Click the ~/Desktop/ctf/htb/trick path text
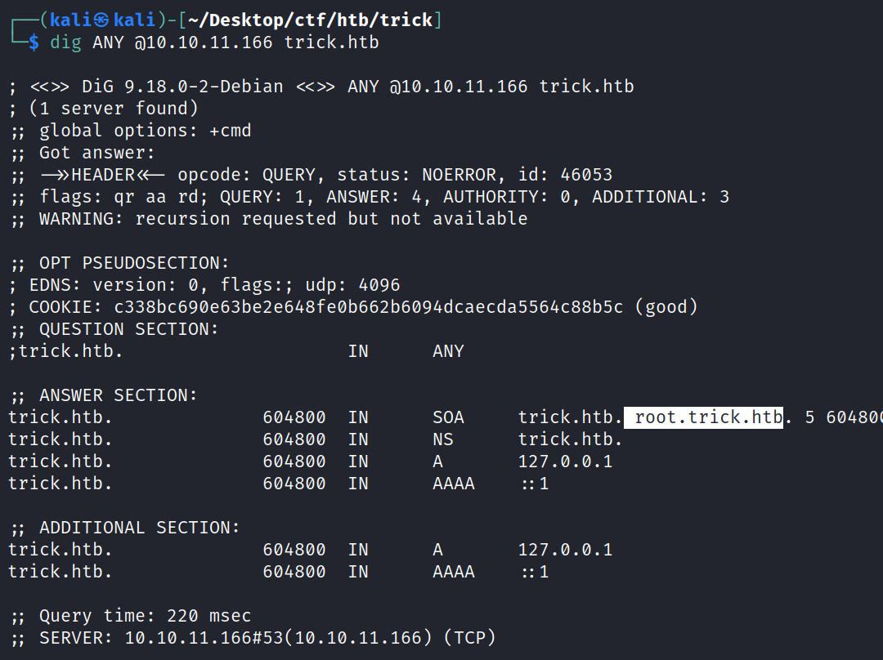This screenshot has width=883, height=660. click(x=312, y=20)
